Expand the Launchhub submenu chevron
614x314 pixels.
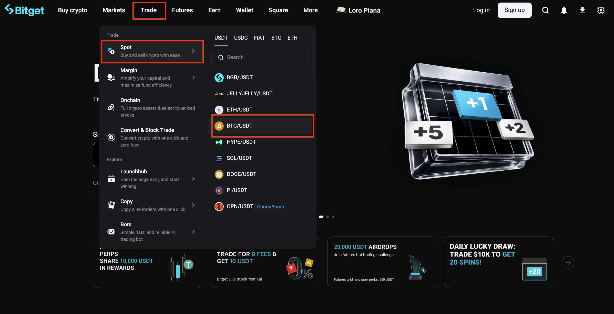tap(193, 179)
